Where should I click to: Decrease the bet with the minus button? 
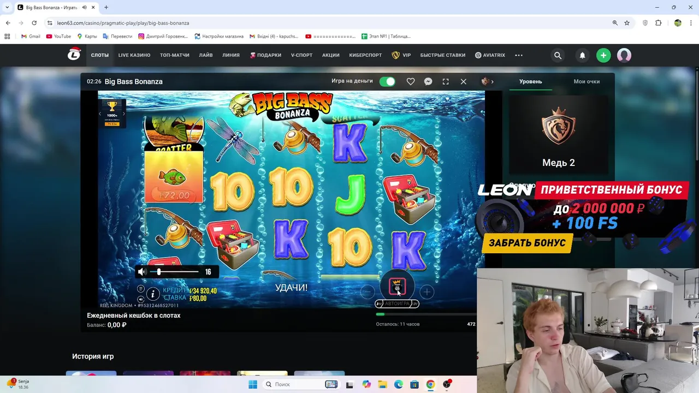click(x=368, y=292)
